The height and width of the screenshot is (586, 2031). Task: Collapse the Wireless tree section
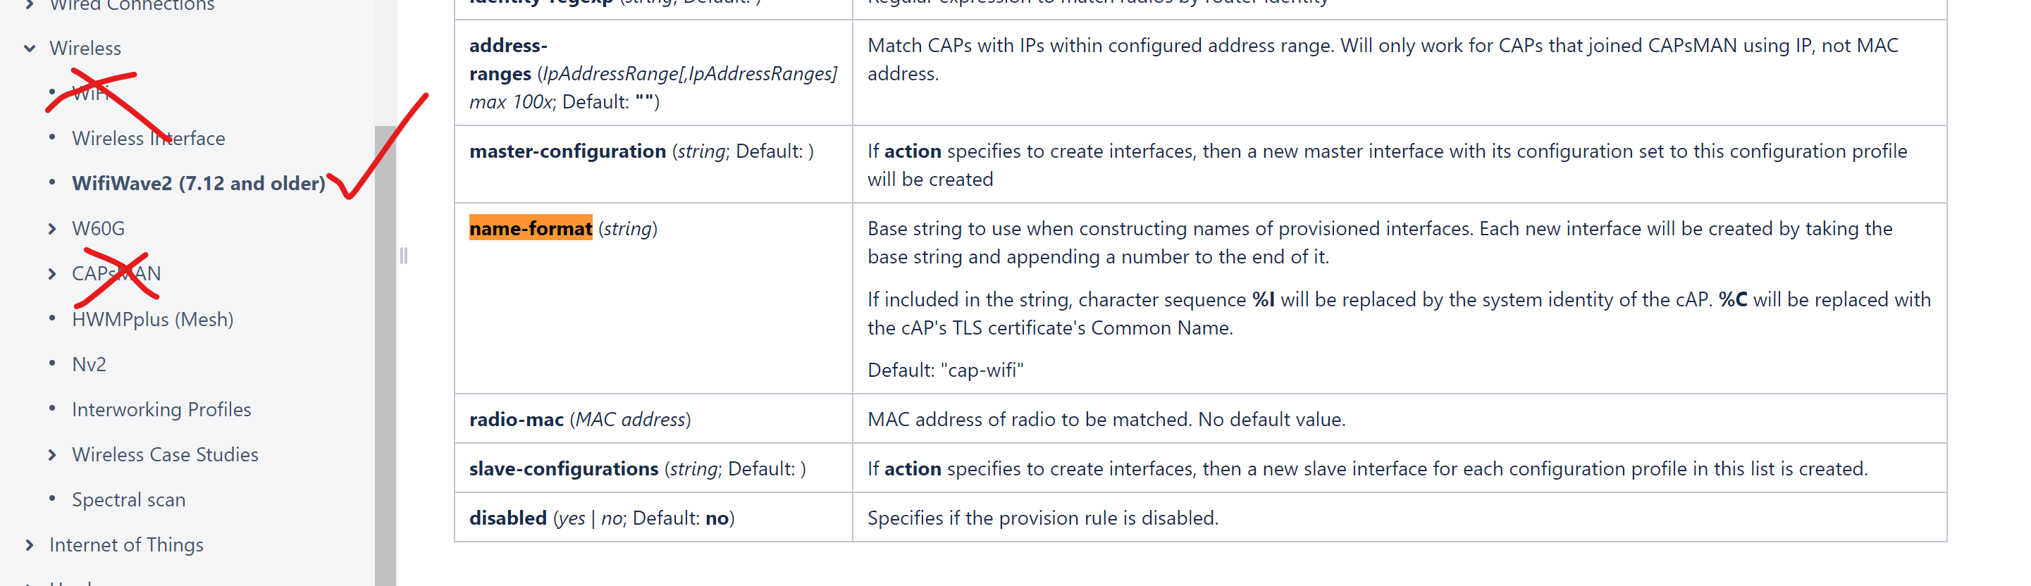30,49
